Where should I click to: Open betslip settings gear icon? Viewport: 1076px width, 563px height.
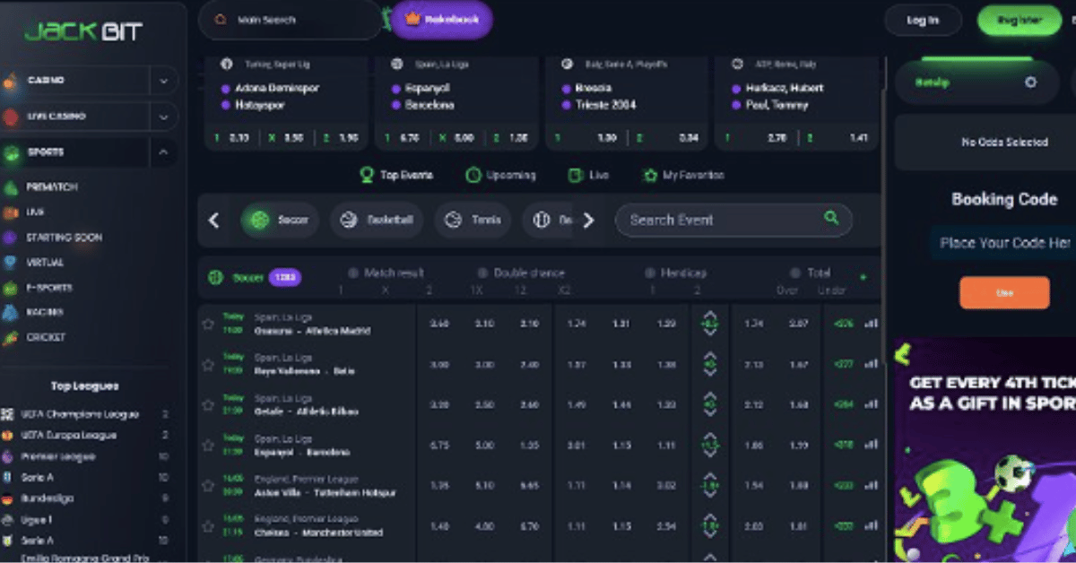(1030, 82)
